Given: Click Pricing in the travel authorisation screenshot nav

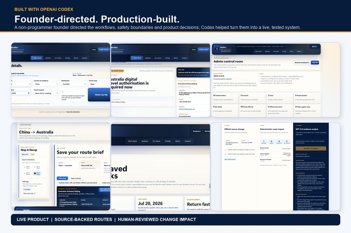Looking at the screenshot, I should click(167, 58).
